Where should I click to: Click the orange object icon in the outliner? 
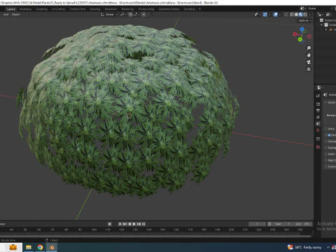331,29
